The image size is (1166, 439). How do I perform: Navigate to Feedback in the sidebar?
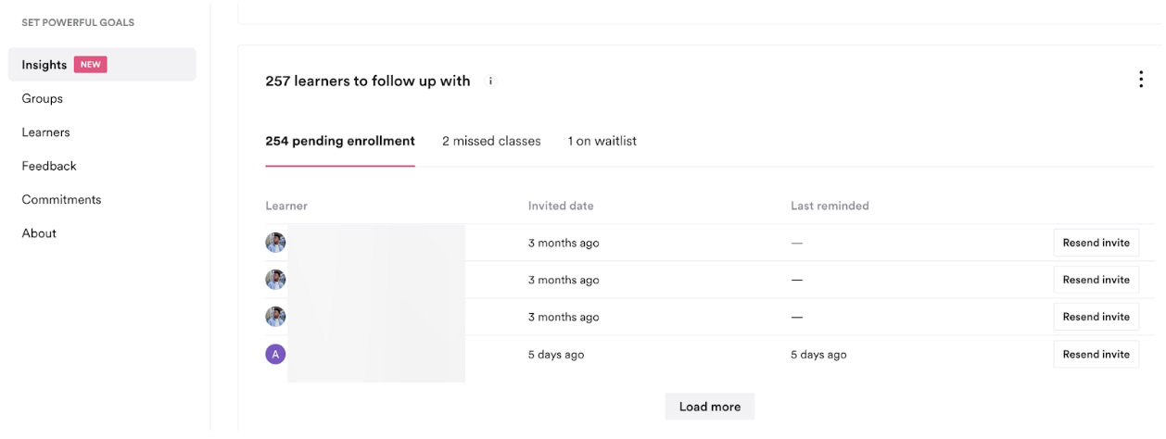pyautogui.click(x=49, y=166)
